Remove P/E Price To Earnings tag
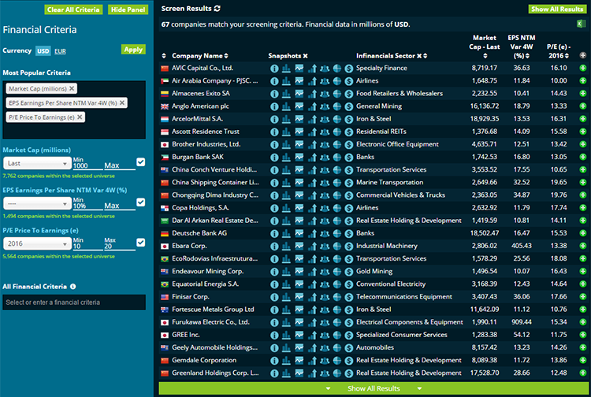The image size is (591, 397). pos(80,117)
